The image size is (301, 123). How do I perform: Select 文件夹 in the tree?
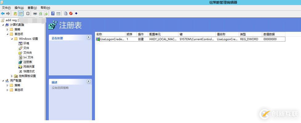tap(28, 52)
